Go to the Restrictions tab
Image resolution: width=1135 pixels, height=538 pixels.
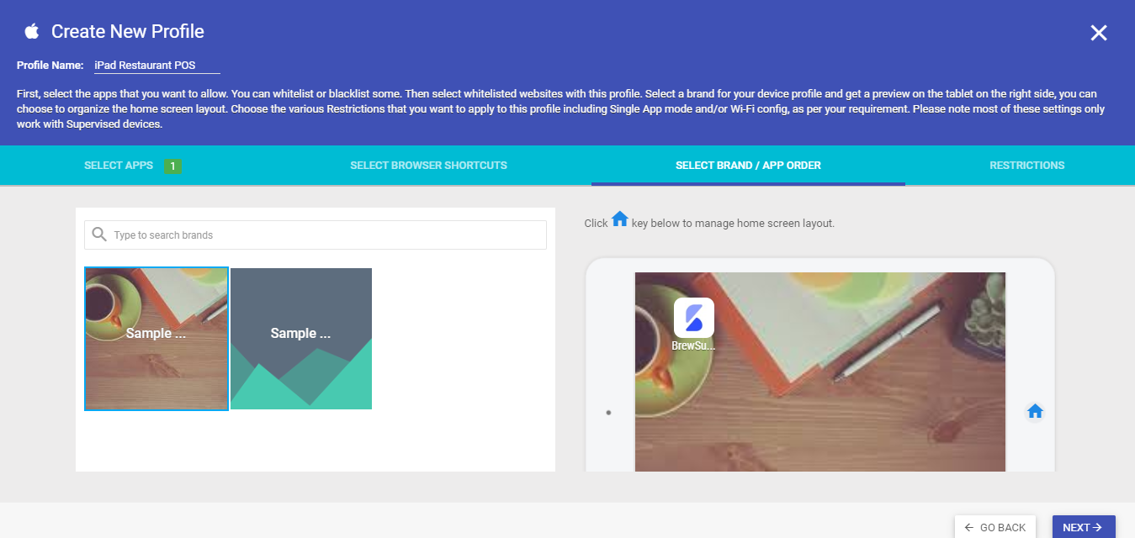[1026, 166]
